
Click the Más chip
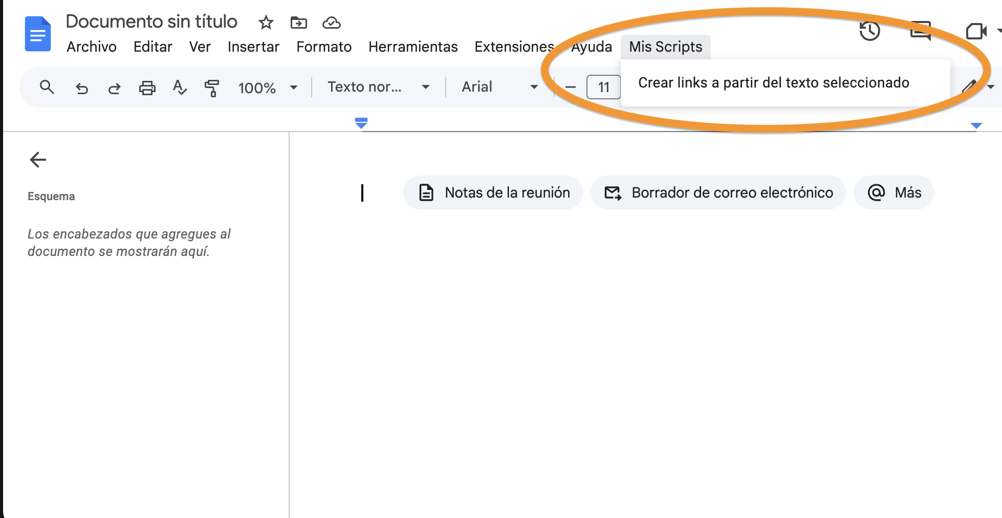pyautogui.click(x=894, y=192)
